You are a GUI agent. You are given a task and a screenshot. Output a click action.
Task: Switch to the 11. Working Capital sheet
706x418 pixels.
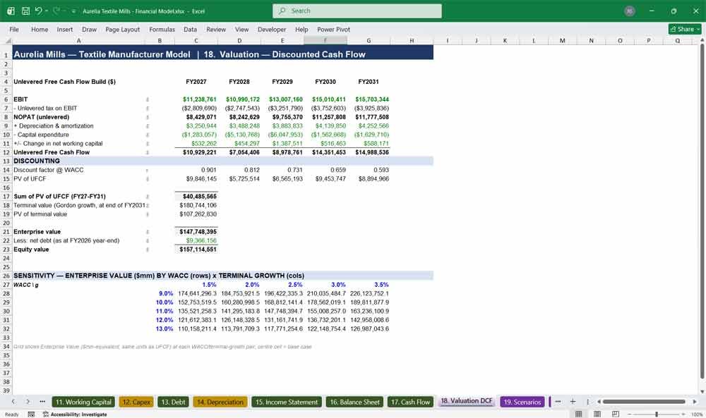click(83, 402)
